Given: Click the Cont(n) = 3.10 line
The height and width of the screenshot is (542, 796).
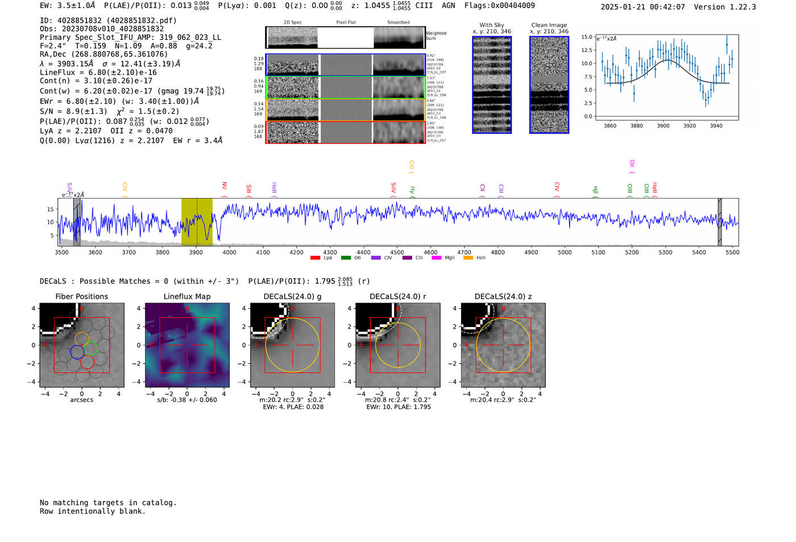Looking at the screenshot, I should pos(96,81).
